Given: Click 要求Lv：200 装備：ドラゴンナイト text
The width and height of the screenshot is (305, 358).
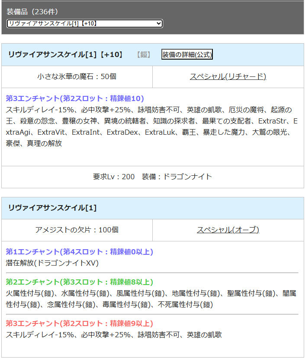Looking at the screenshot, I should (152, 177).
